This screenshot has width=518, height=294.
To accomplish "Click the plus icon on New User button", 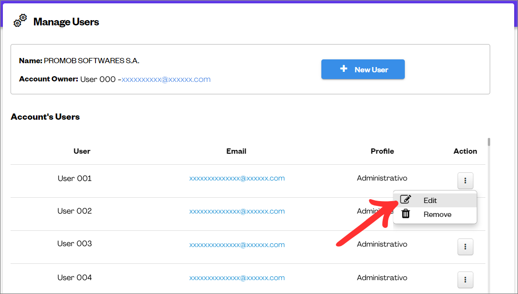I will [x=343, y=68].
